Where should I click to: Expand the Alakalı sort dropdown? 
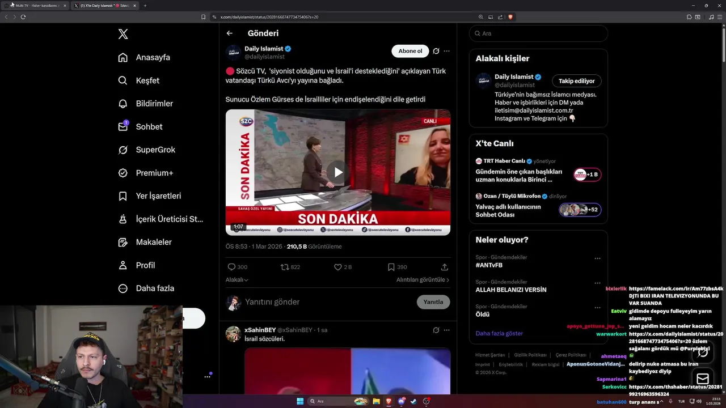pyautogui.click(x=237, y=280)
